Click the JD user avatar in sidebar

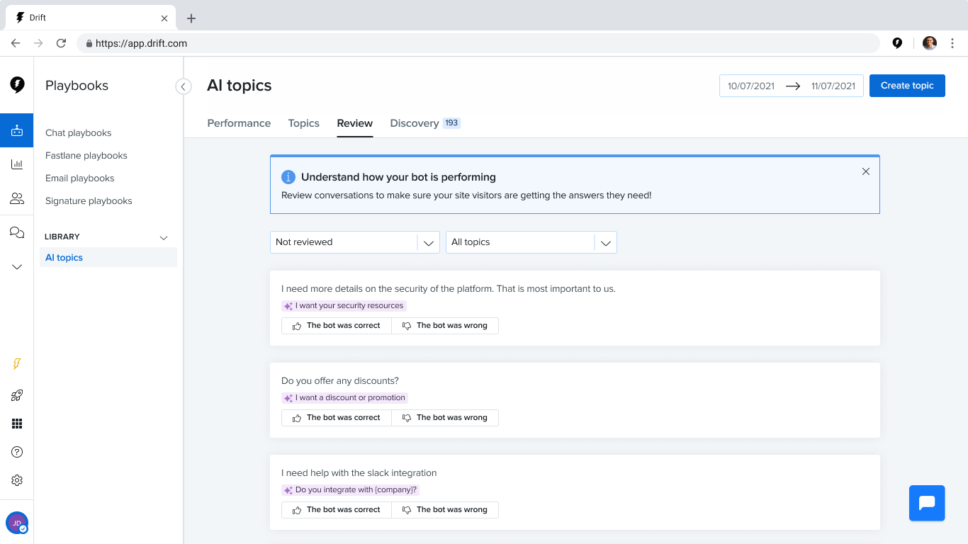click(x=17, y=523)
